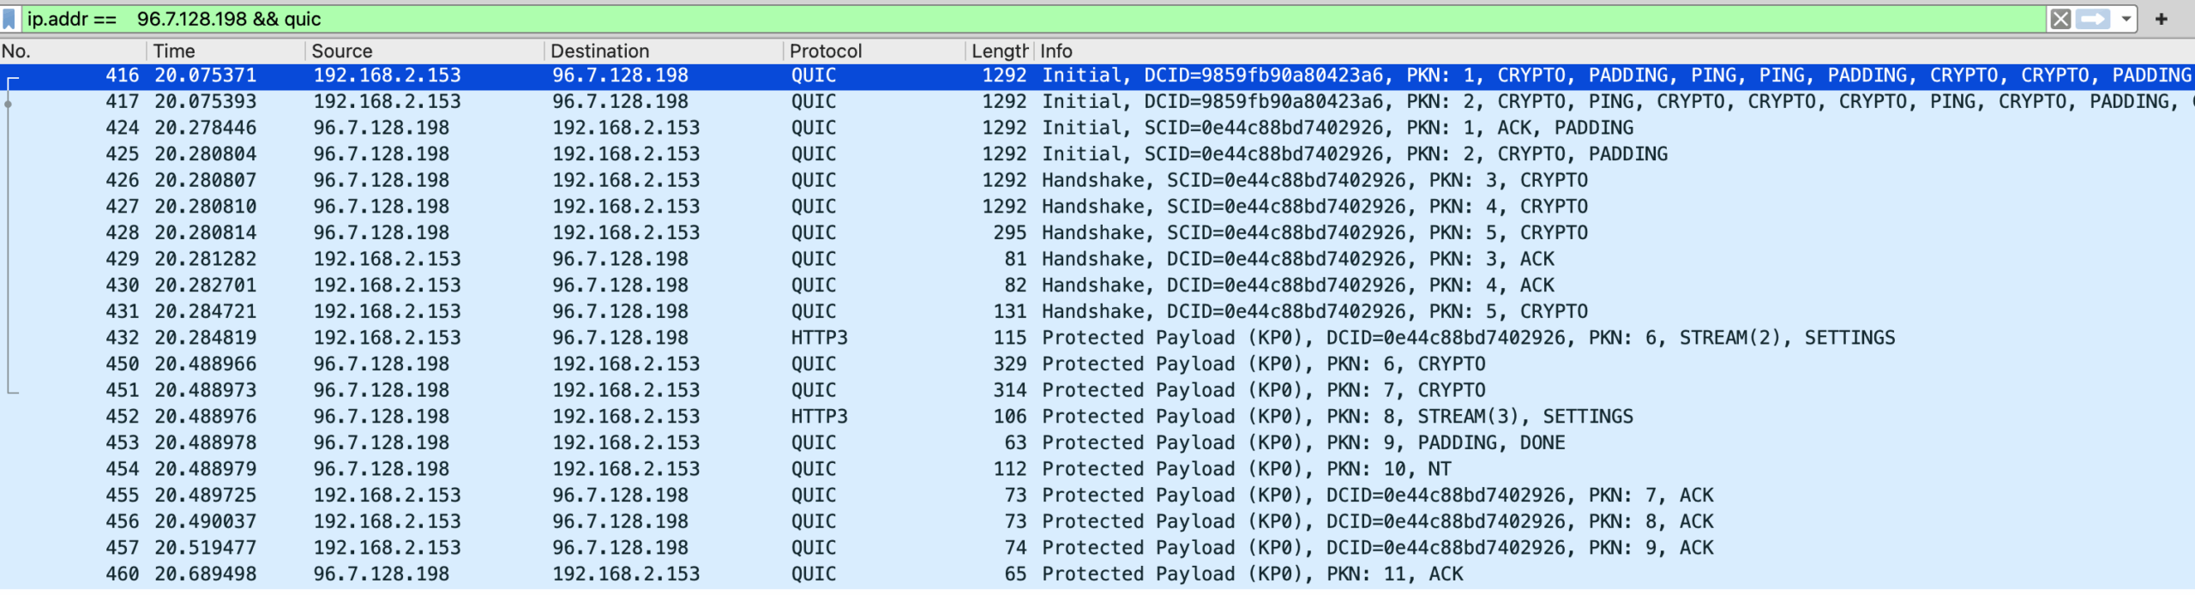Sort by the Time column header
The height and width of the screenshot is (595, 2195).
point(223,51)
